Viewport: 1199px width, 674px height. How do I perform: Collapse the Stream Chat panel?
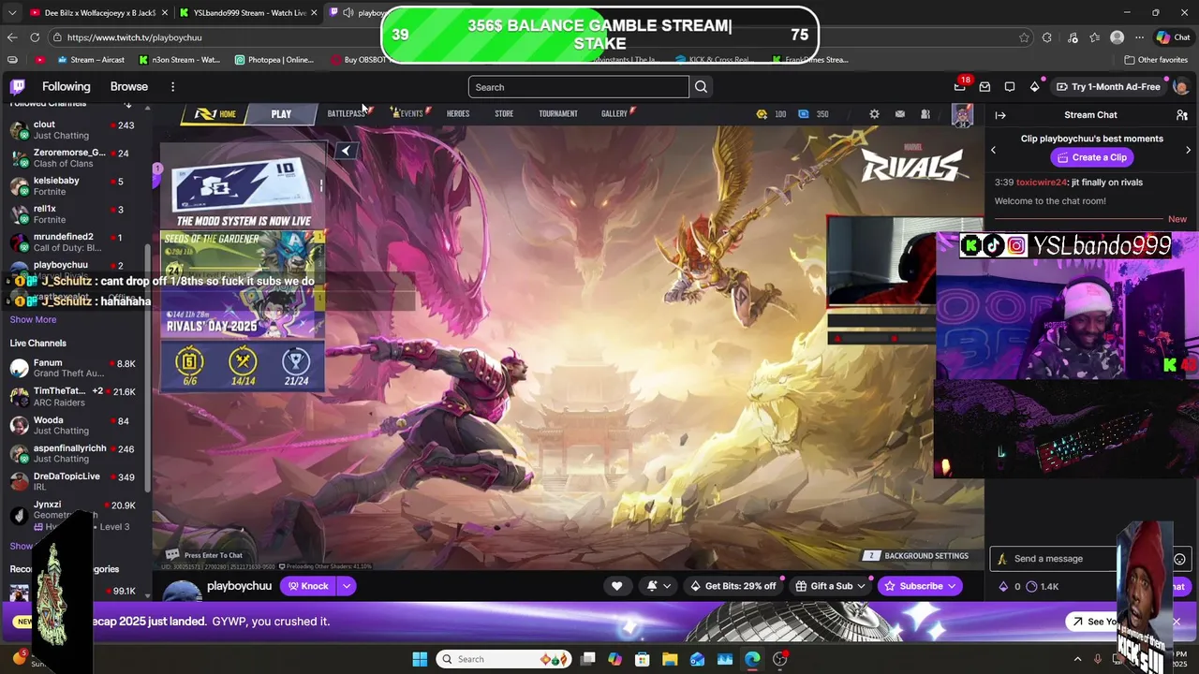pos(1000,115)
